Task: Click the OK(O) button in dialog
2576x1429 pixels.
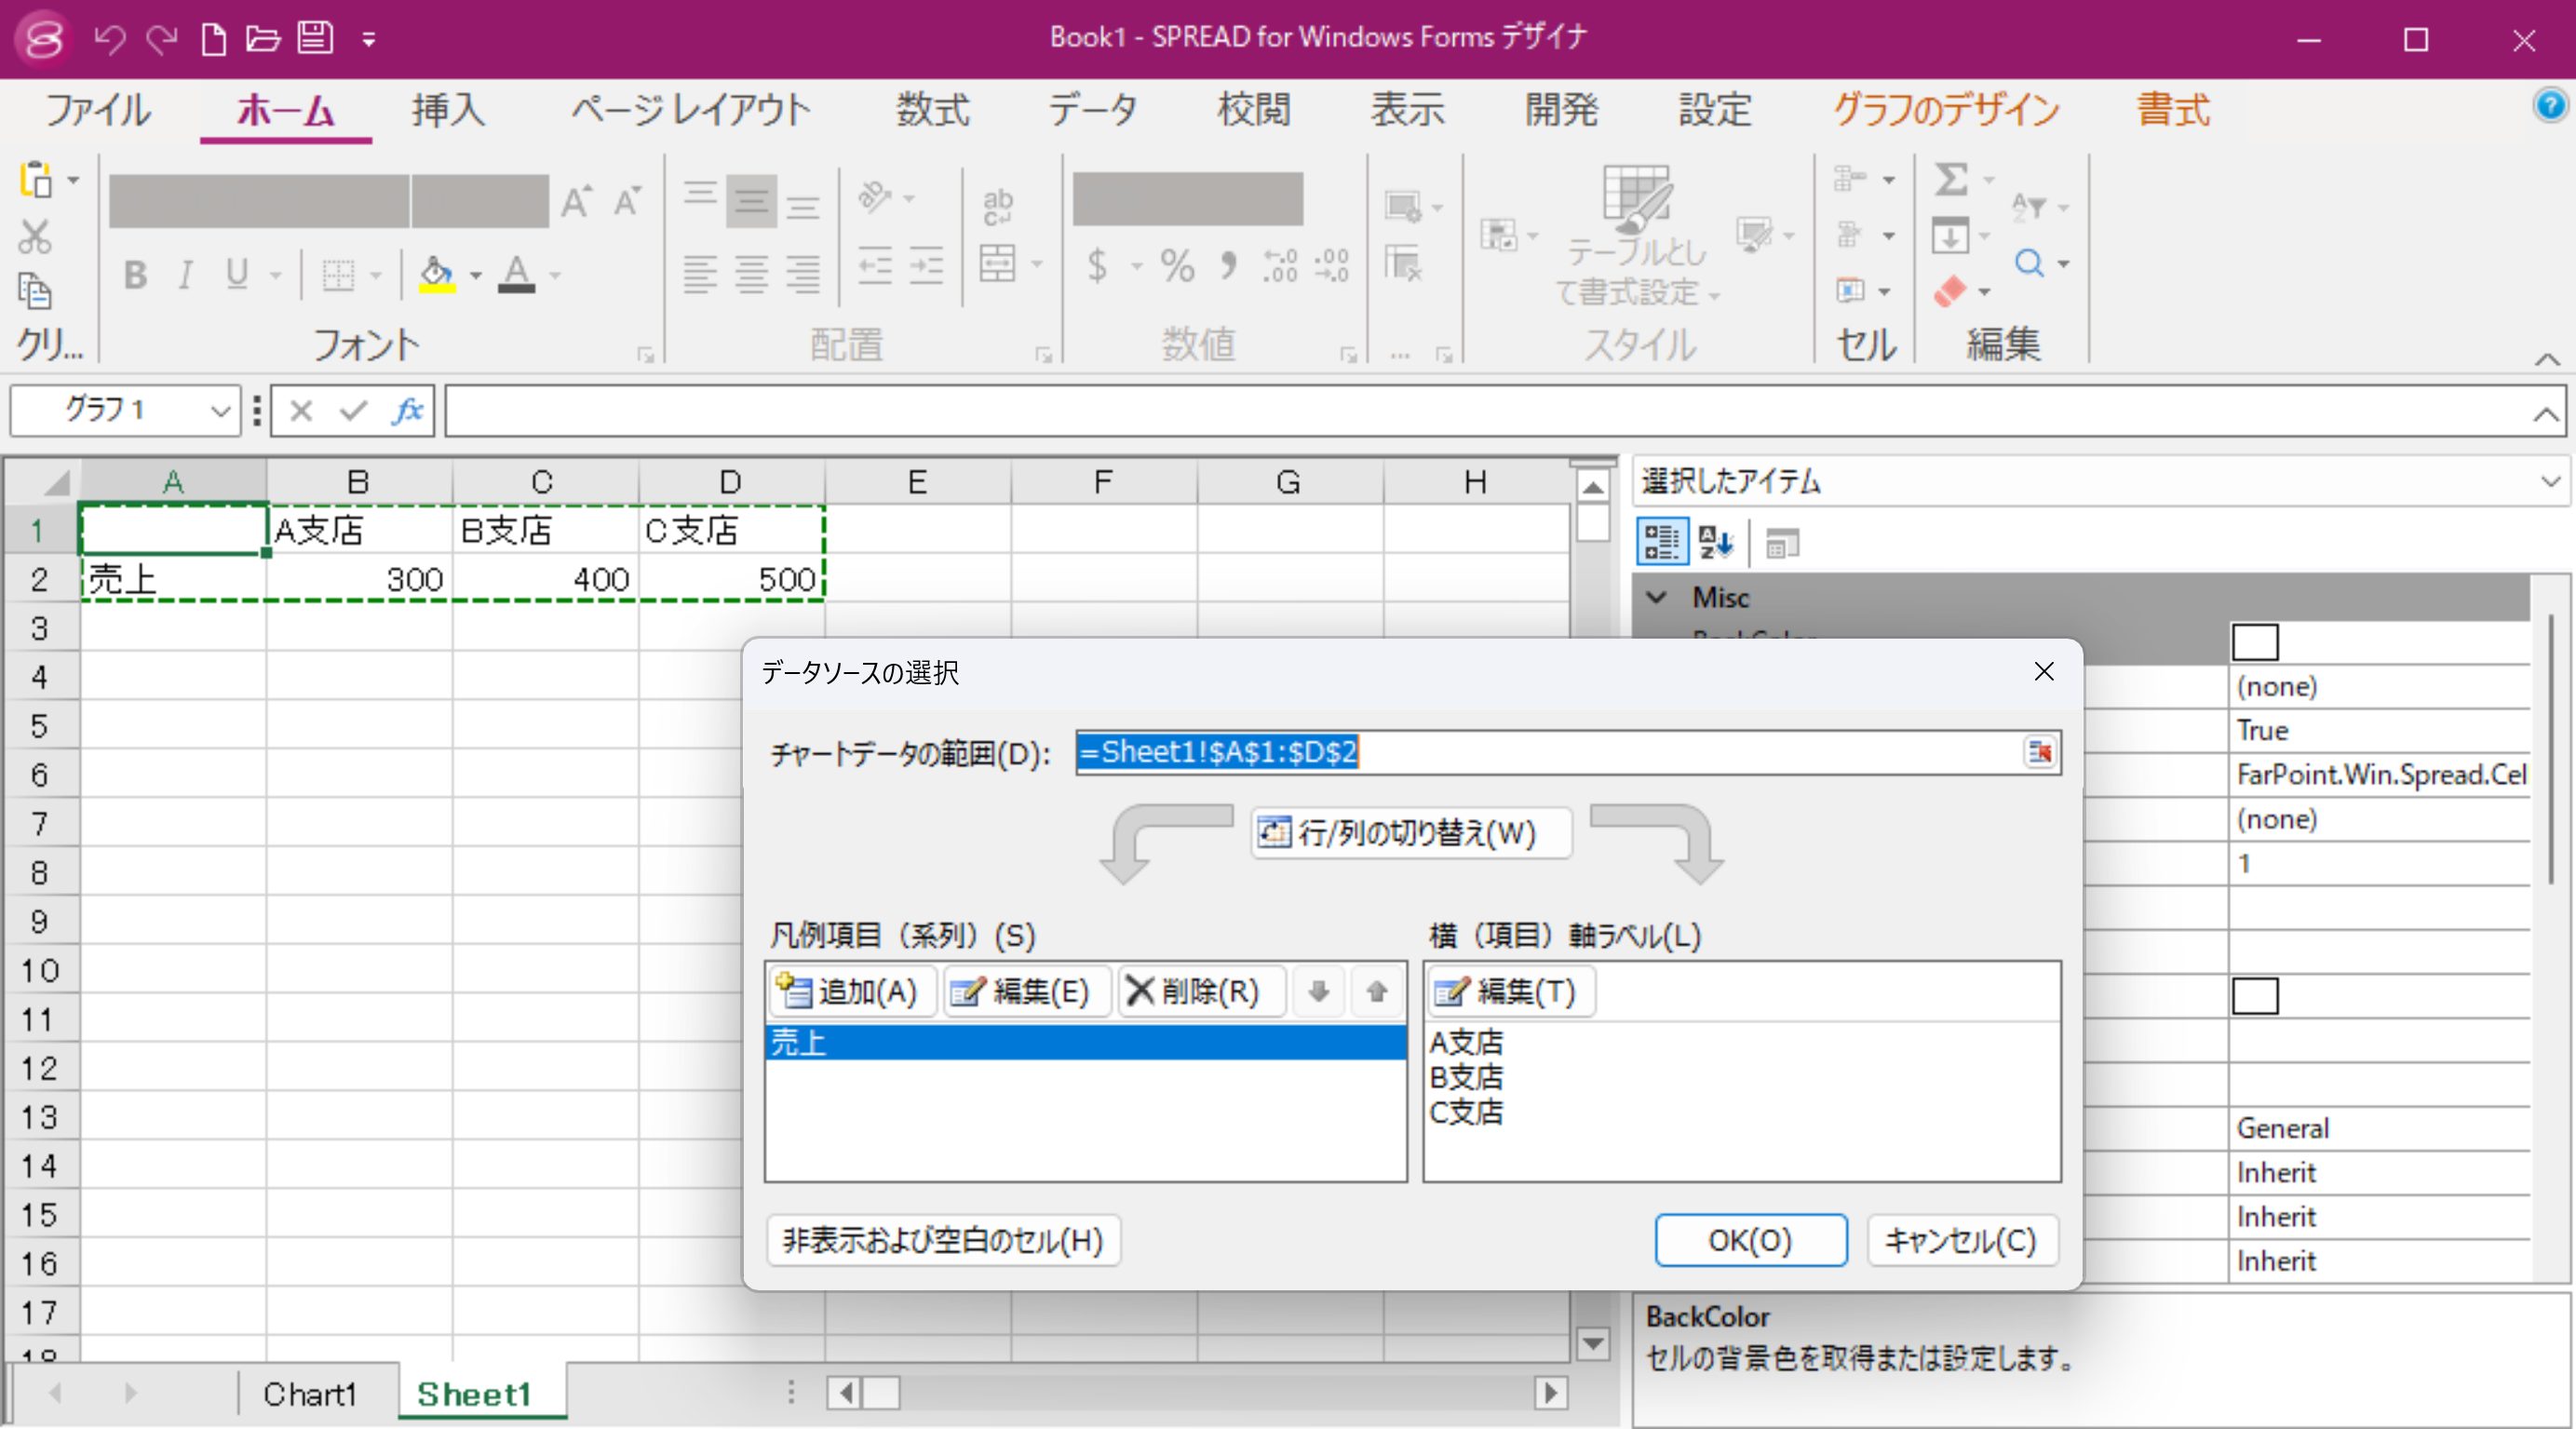Action: pos(1750,1241)
